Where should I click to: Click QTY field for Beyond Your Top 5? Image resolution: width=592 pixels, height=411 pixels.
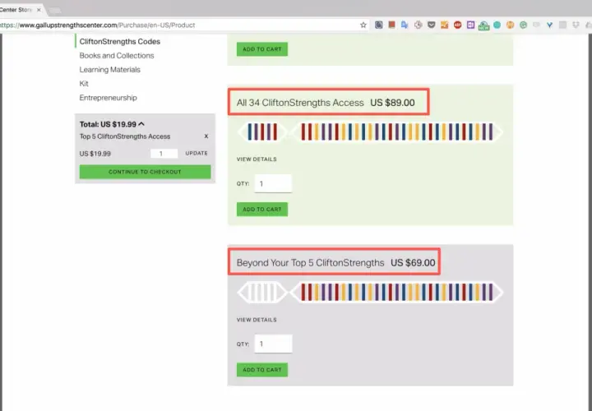pyautogui.click(x=273, y=344)
